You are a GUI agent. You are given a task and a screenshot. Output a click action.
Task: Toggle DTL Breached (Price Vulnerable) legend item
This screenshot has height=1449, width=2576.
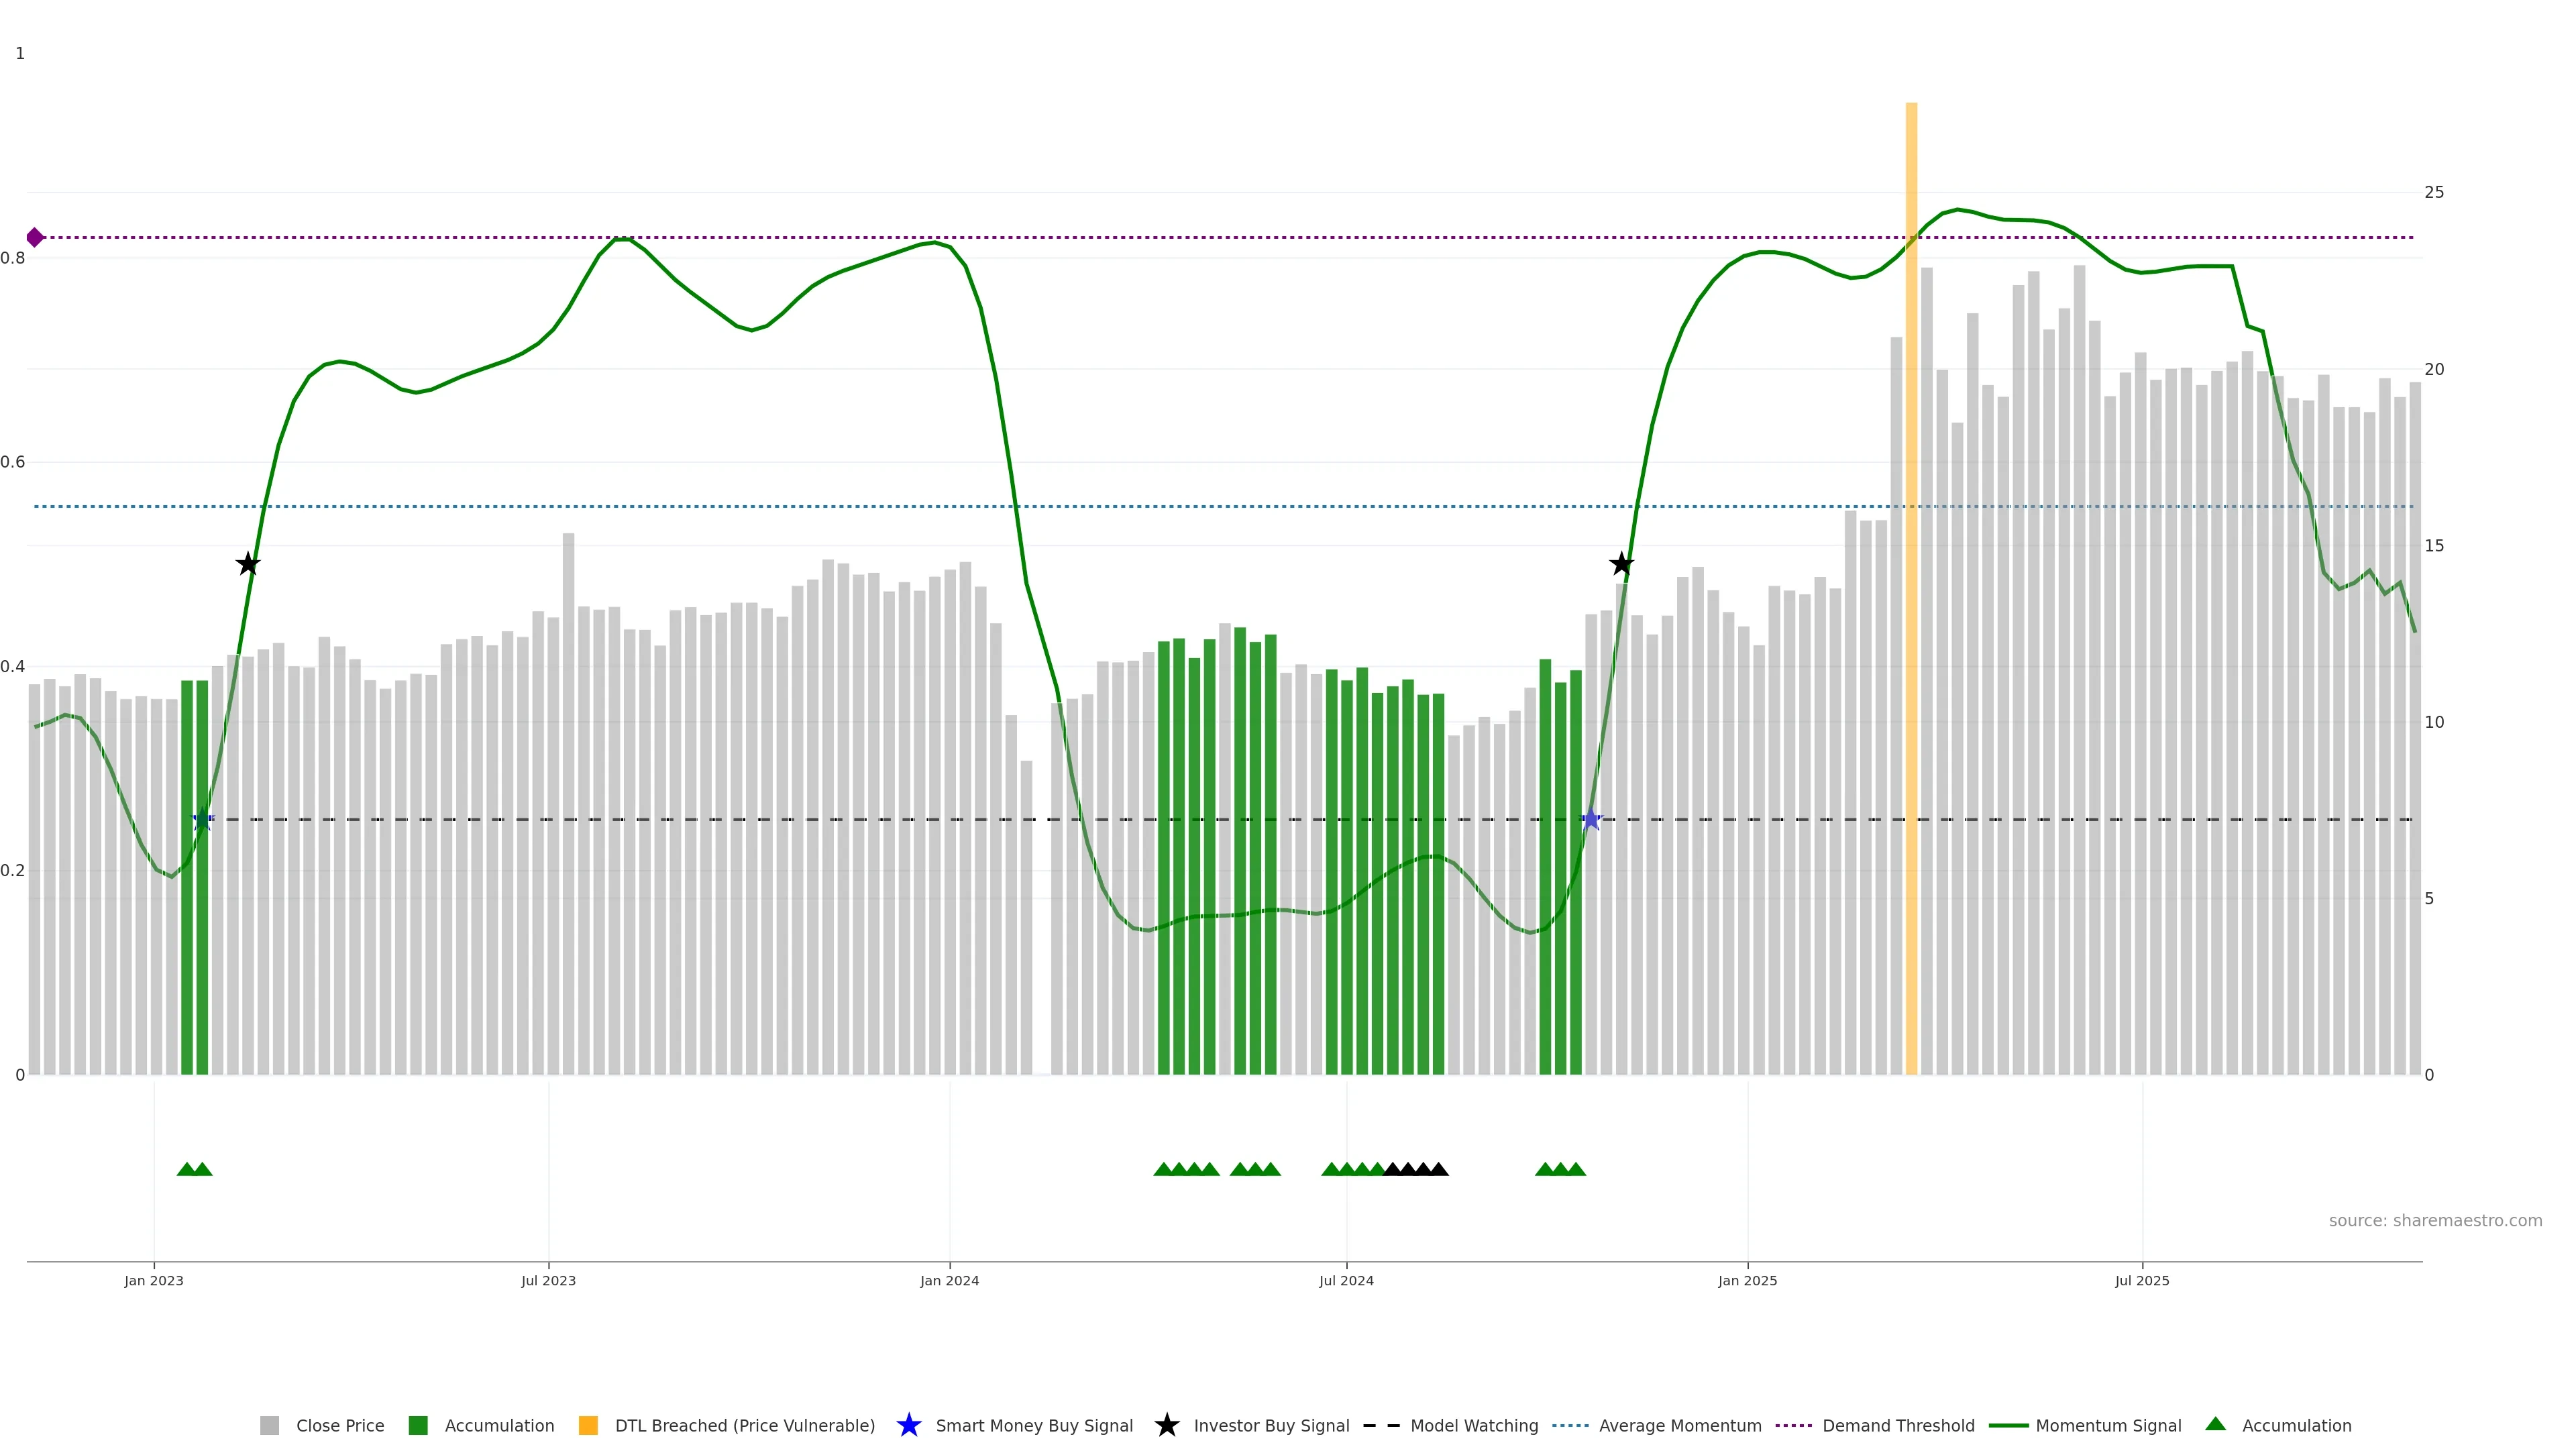pyautogui.click(x=744, y=1426)
